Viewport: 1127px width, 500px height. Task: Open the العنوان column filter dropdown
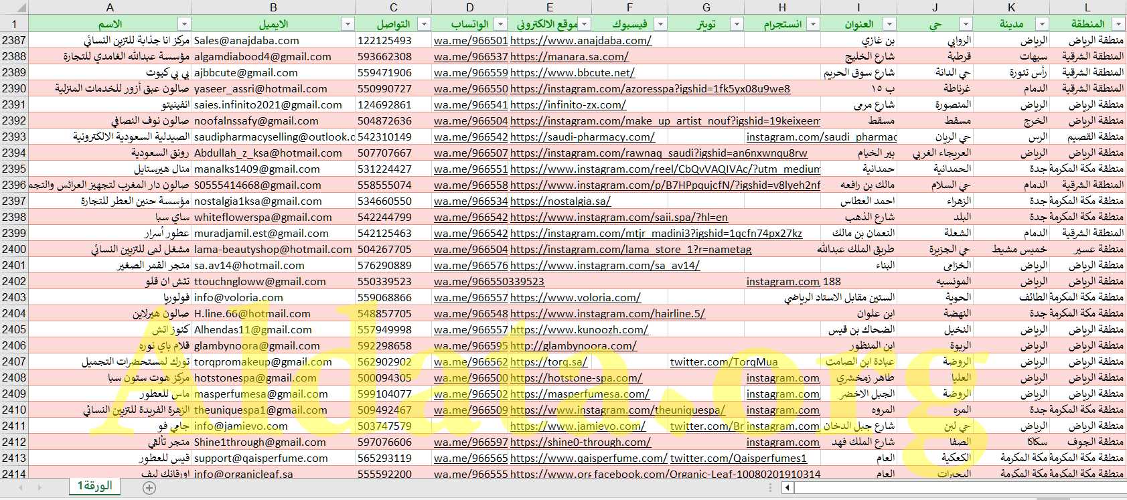(889, 24)
